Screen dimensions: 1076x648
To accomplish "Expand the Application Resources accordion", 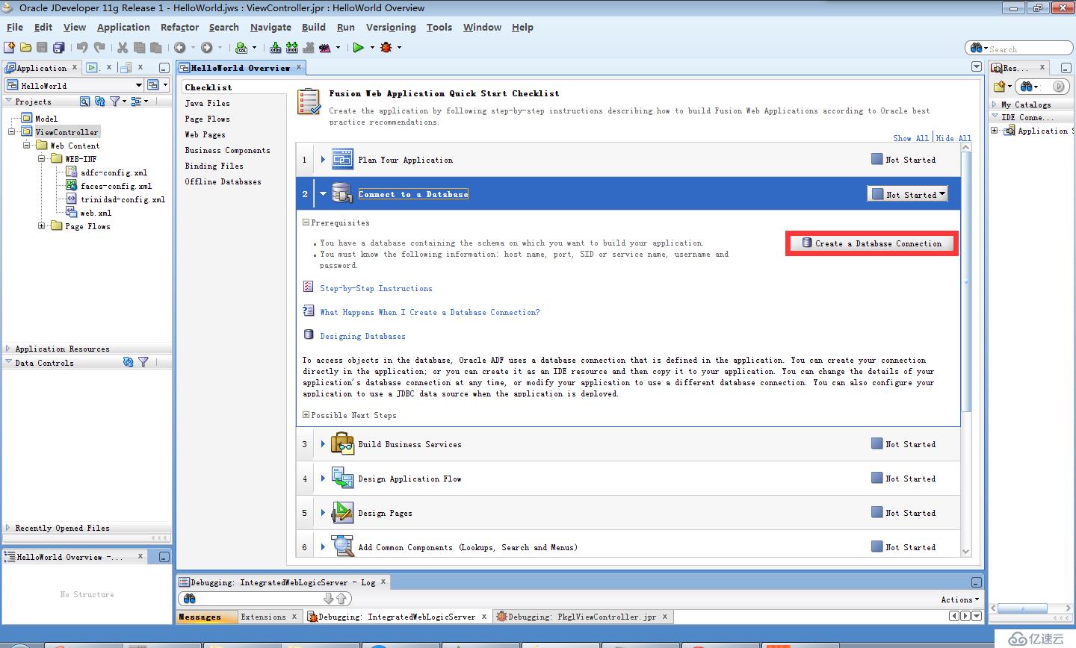I will coord(8,349).
